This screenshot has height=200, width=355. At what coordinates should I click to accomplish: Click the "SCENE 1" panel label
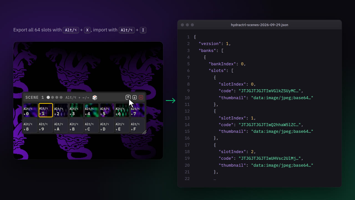click(x=35, y=97)
